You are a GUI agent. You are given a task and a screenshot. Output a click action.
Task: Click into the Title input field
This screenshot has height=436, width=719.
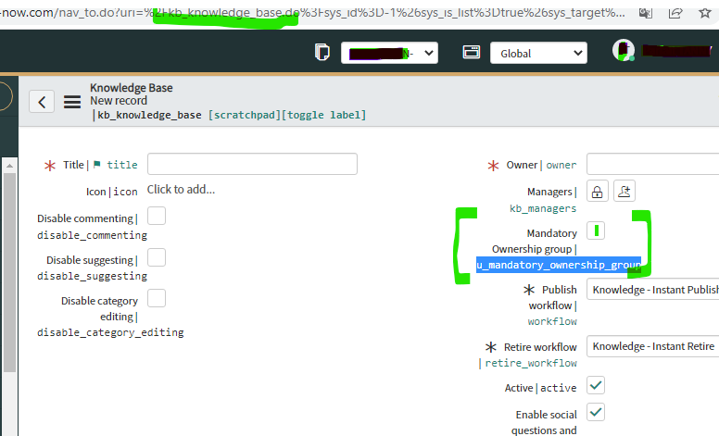point(252,164)
